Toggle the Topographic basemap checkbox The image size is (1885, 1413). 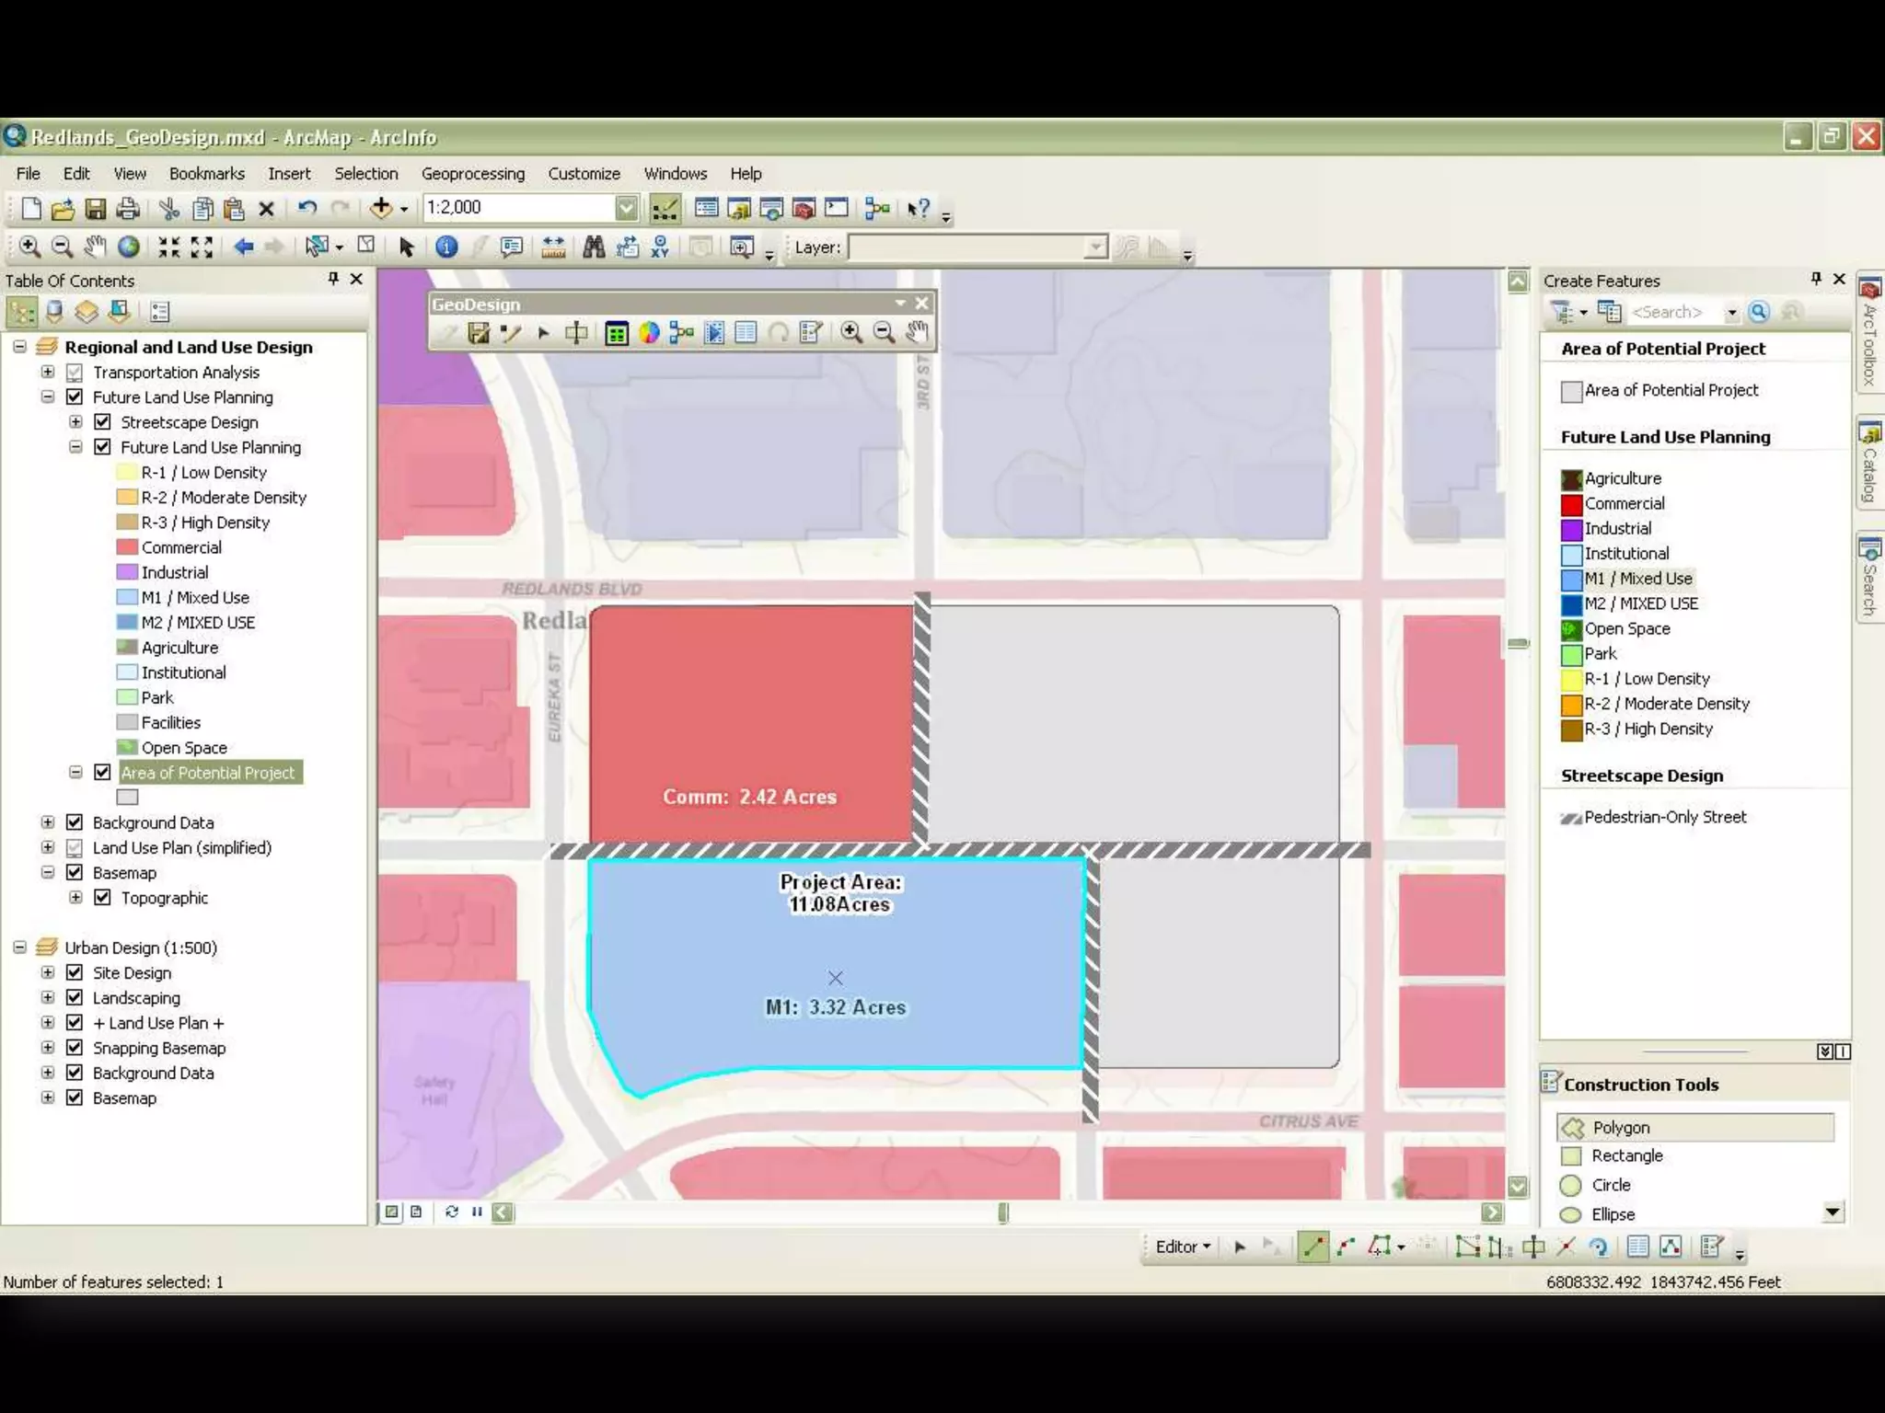click(x=103, y=898)
